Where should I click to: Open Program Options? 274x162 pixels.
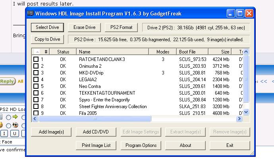click(x=141, y=145)
